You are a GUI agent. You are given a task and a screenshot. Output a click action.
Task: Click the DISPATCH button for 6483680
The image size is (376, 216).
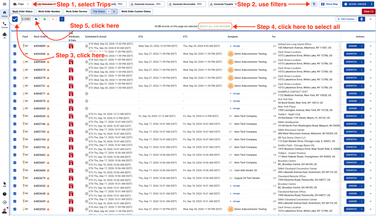(351, 171)
